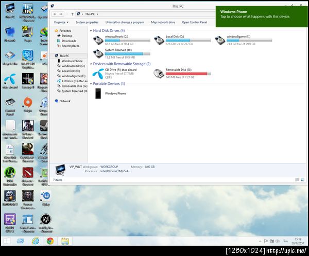This screenshot has height=256, width=309.
Task: Click Local Disk (D:) capacity bar
Action: tap(188, 40)
